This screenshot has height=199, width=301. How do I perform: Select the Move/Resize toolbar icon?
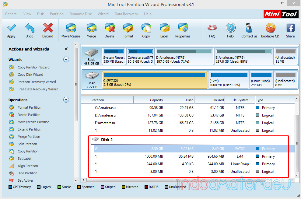pyautogui.click(x=71, y=28)
